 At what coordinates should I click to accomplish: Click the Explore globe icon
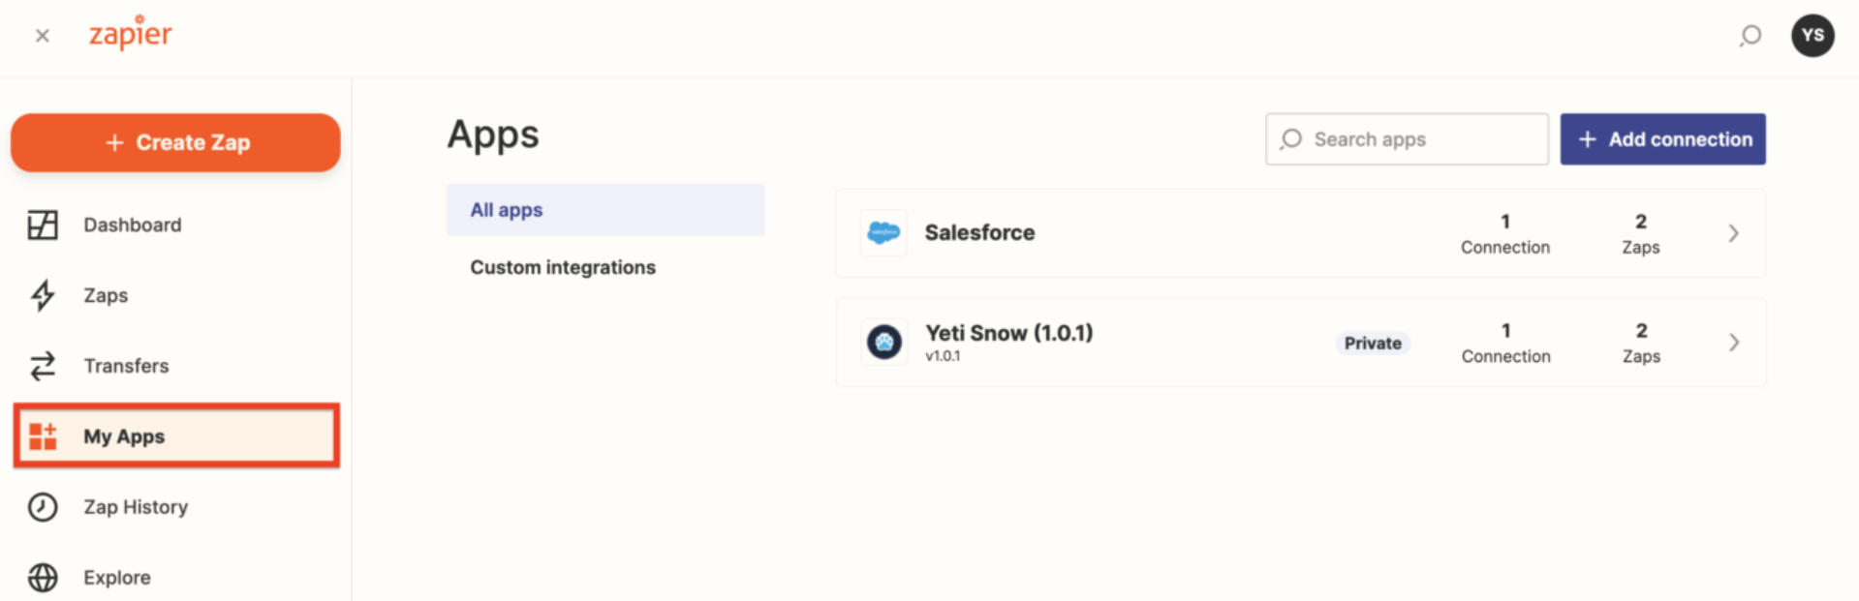(x=43, y=578)
